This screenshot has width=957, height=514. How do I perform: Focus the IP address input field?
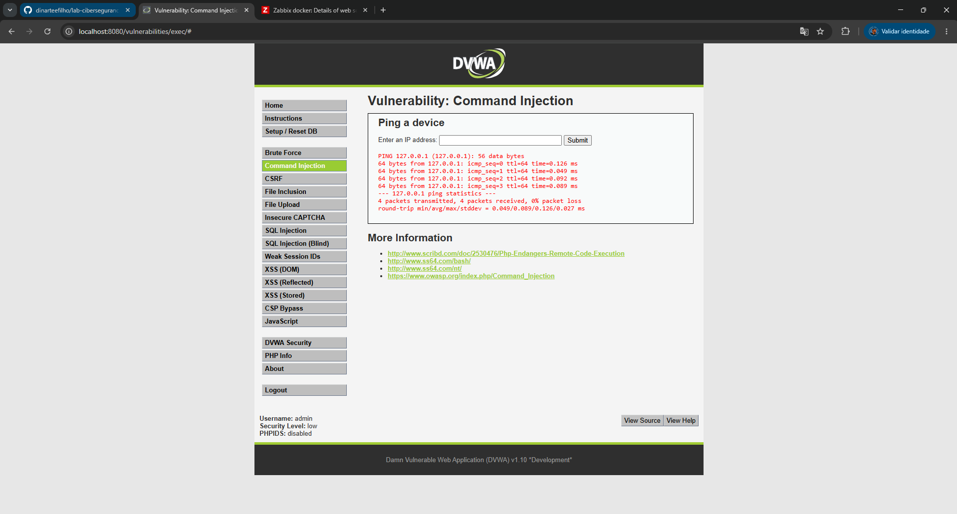click(500, 140)
